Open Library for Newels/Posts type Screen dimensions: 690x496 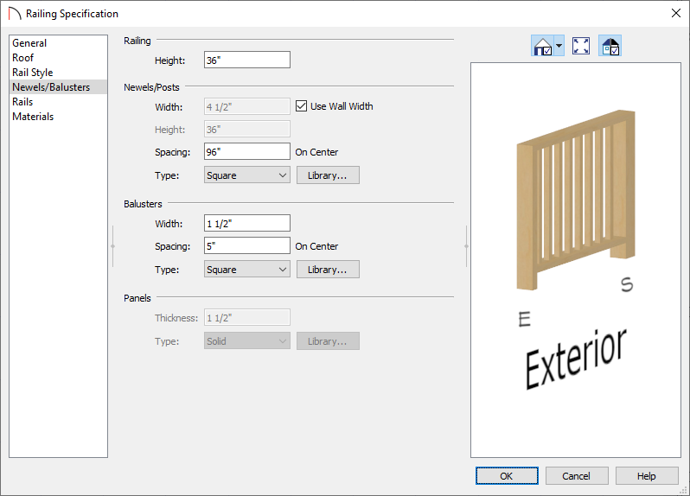[x=328, y=175]
